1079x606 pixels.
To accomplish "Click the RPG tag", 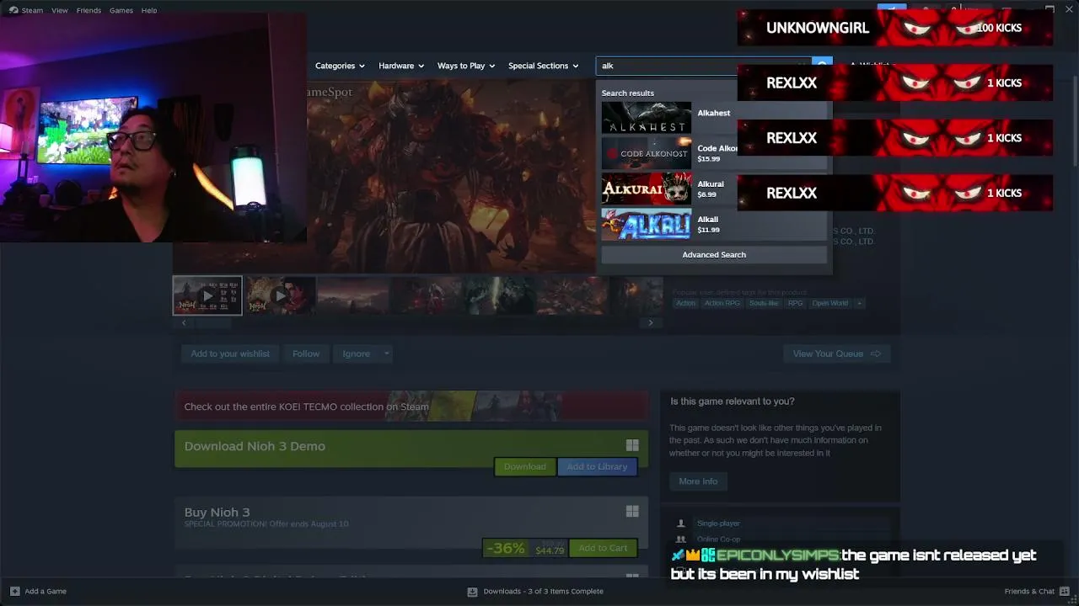I will coord(795,303).
